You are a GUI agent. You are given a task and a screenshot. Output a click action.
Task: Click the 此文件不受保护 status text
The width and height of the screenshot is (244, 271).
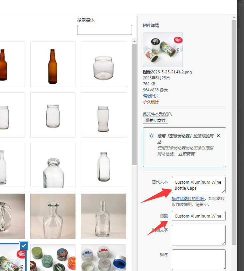[158, 114]
